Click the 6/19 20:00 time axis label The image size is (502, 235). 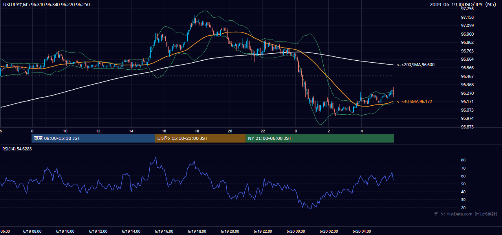coord(230,231)
